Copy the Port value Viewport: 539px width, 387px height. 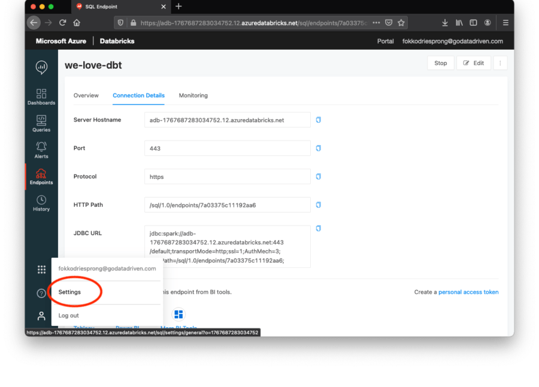coord(319,148)
